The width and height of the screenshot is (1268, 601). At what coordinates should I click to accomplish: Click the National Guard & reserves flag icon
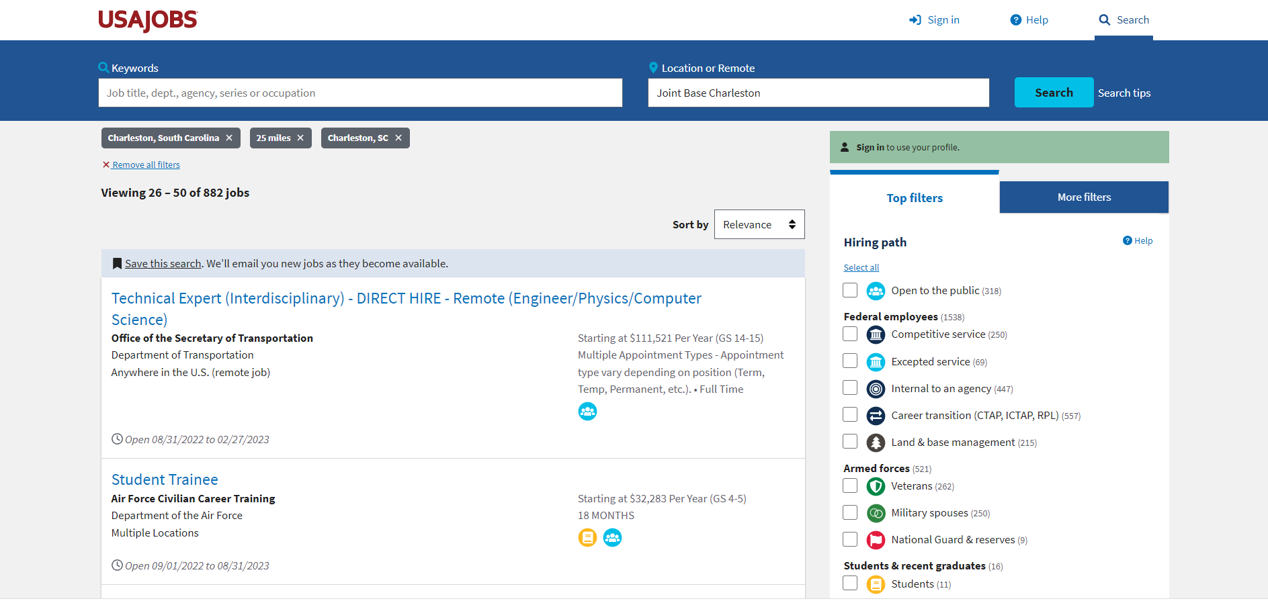click(x=876, y=540)
